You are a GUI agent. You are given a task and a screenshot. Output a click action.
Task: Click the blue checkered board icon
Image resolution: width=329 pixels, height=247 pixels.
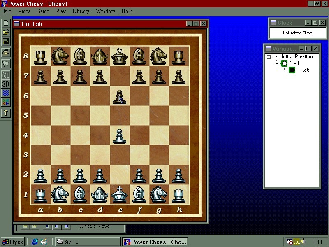[6, 93]
